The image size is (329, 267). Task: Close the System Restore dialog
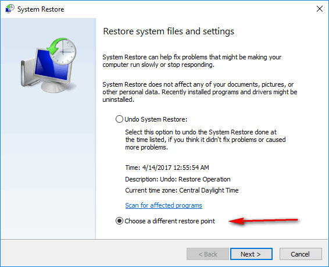click(319, 9)
